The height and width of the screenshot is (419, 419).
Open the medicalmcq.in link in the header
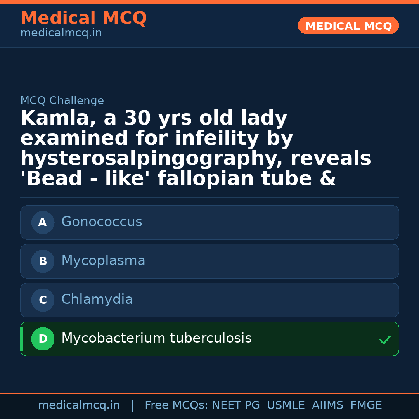[61, 33]
